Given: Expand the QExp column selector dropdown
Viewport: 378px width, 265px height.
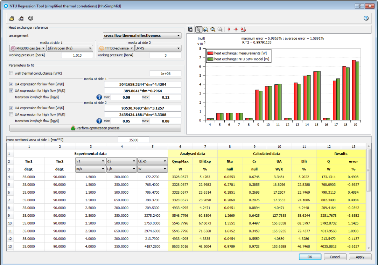Looking at the screenshot, I should click(152, 161).
